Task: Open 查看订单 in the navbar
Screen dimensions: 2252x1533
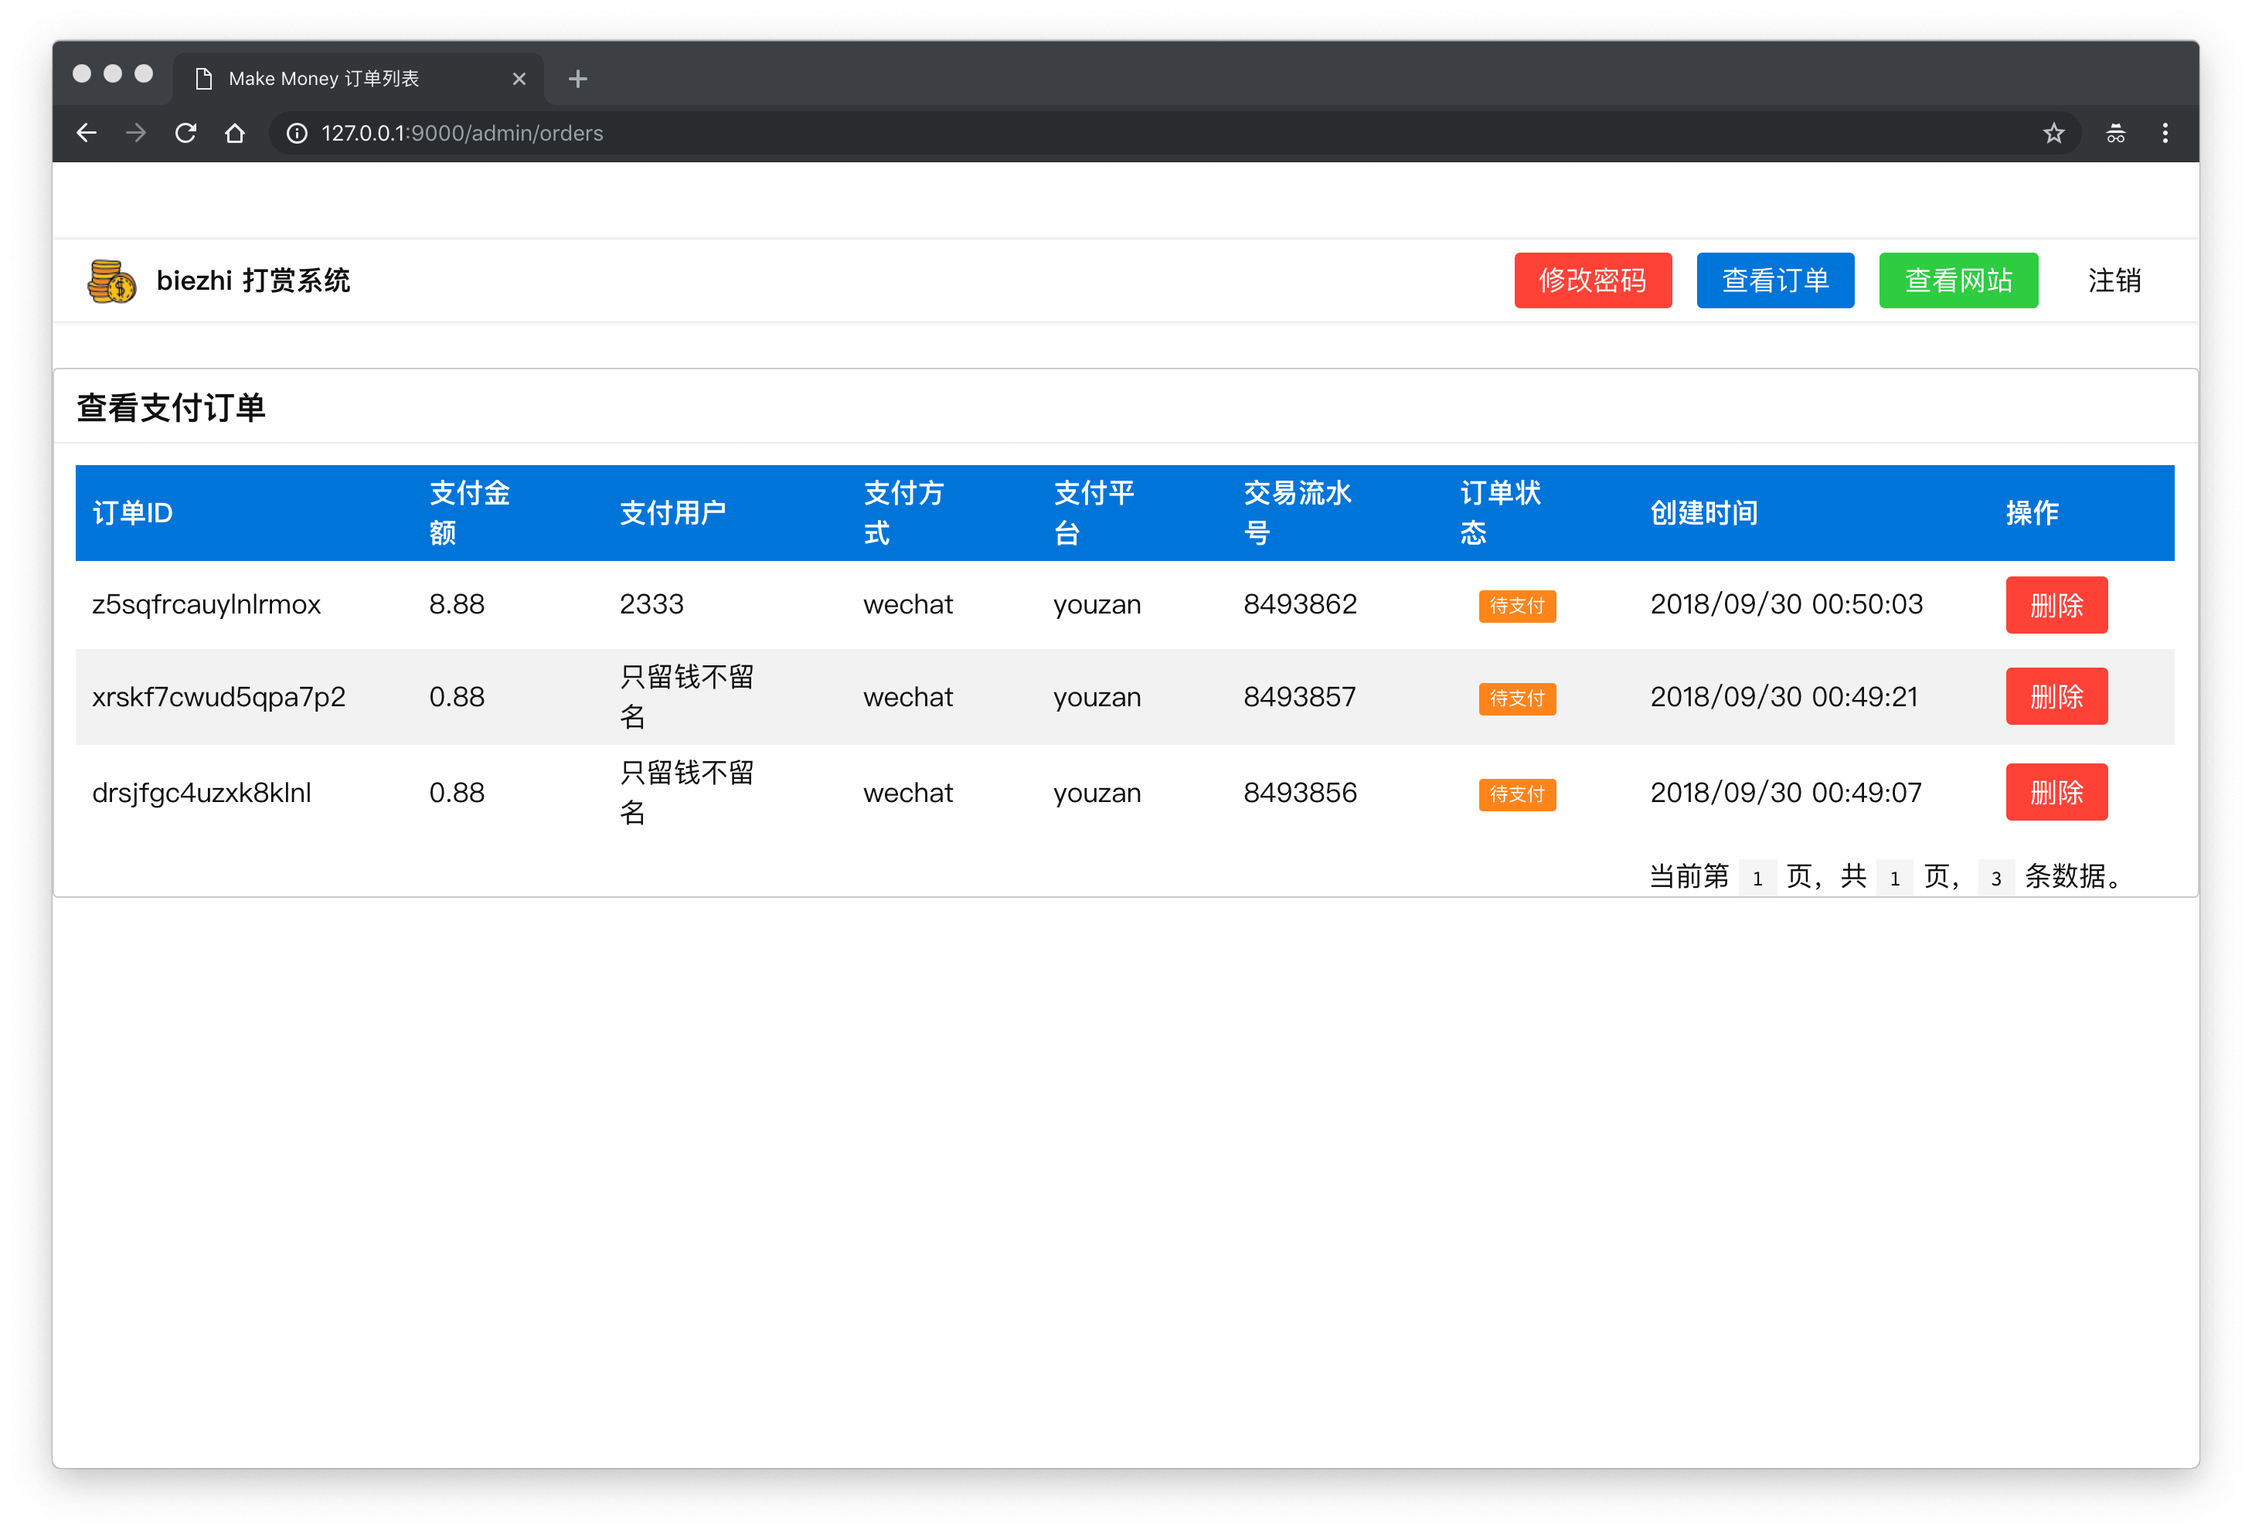Action: [1774, 280]
